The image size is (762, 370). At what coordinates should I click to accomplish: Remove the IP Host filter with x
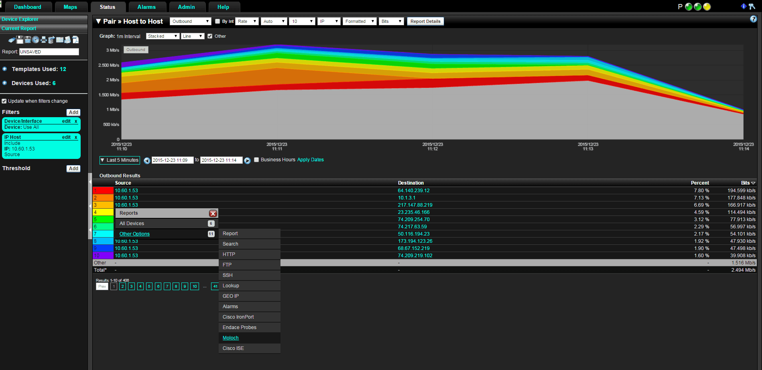[76, 137]
